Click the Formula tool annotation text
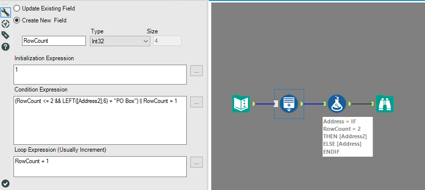This screenshot has height=190, width=425. click(x=348, y=137)
